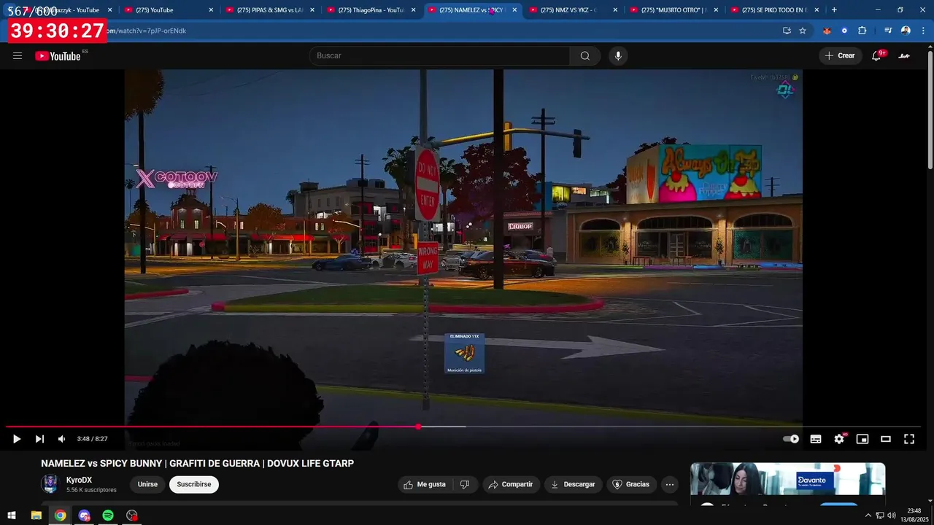Screen dimensions: 934x525
Task: Open the Chrome profile avatar
Action: pyautogui.click(x=906, y=31)
